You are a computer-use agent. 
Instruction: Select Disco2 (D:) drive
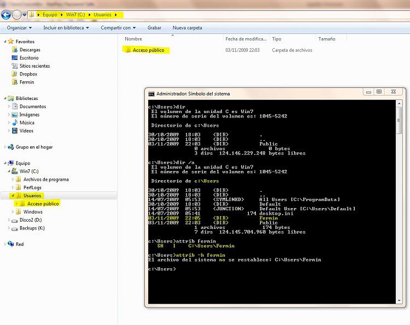point(31,220)
